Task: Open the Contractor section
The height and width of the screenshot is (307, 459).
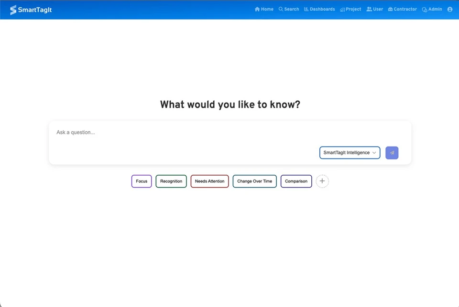Action: (x=402, y=10)
